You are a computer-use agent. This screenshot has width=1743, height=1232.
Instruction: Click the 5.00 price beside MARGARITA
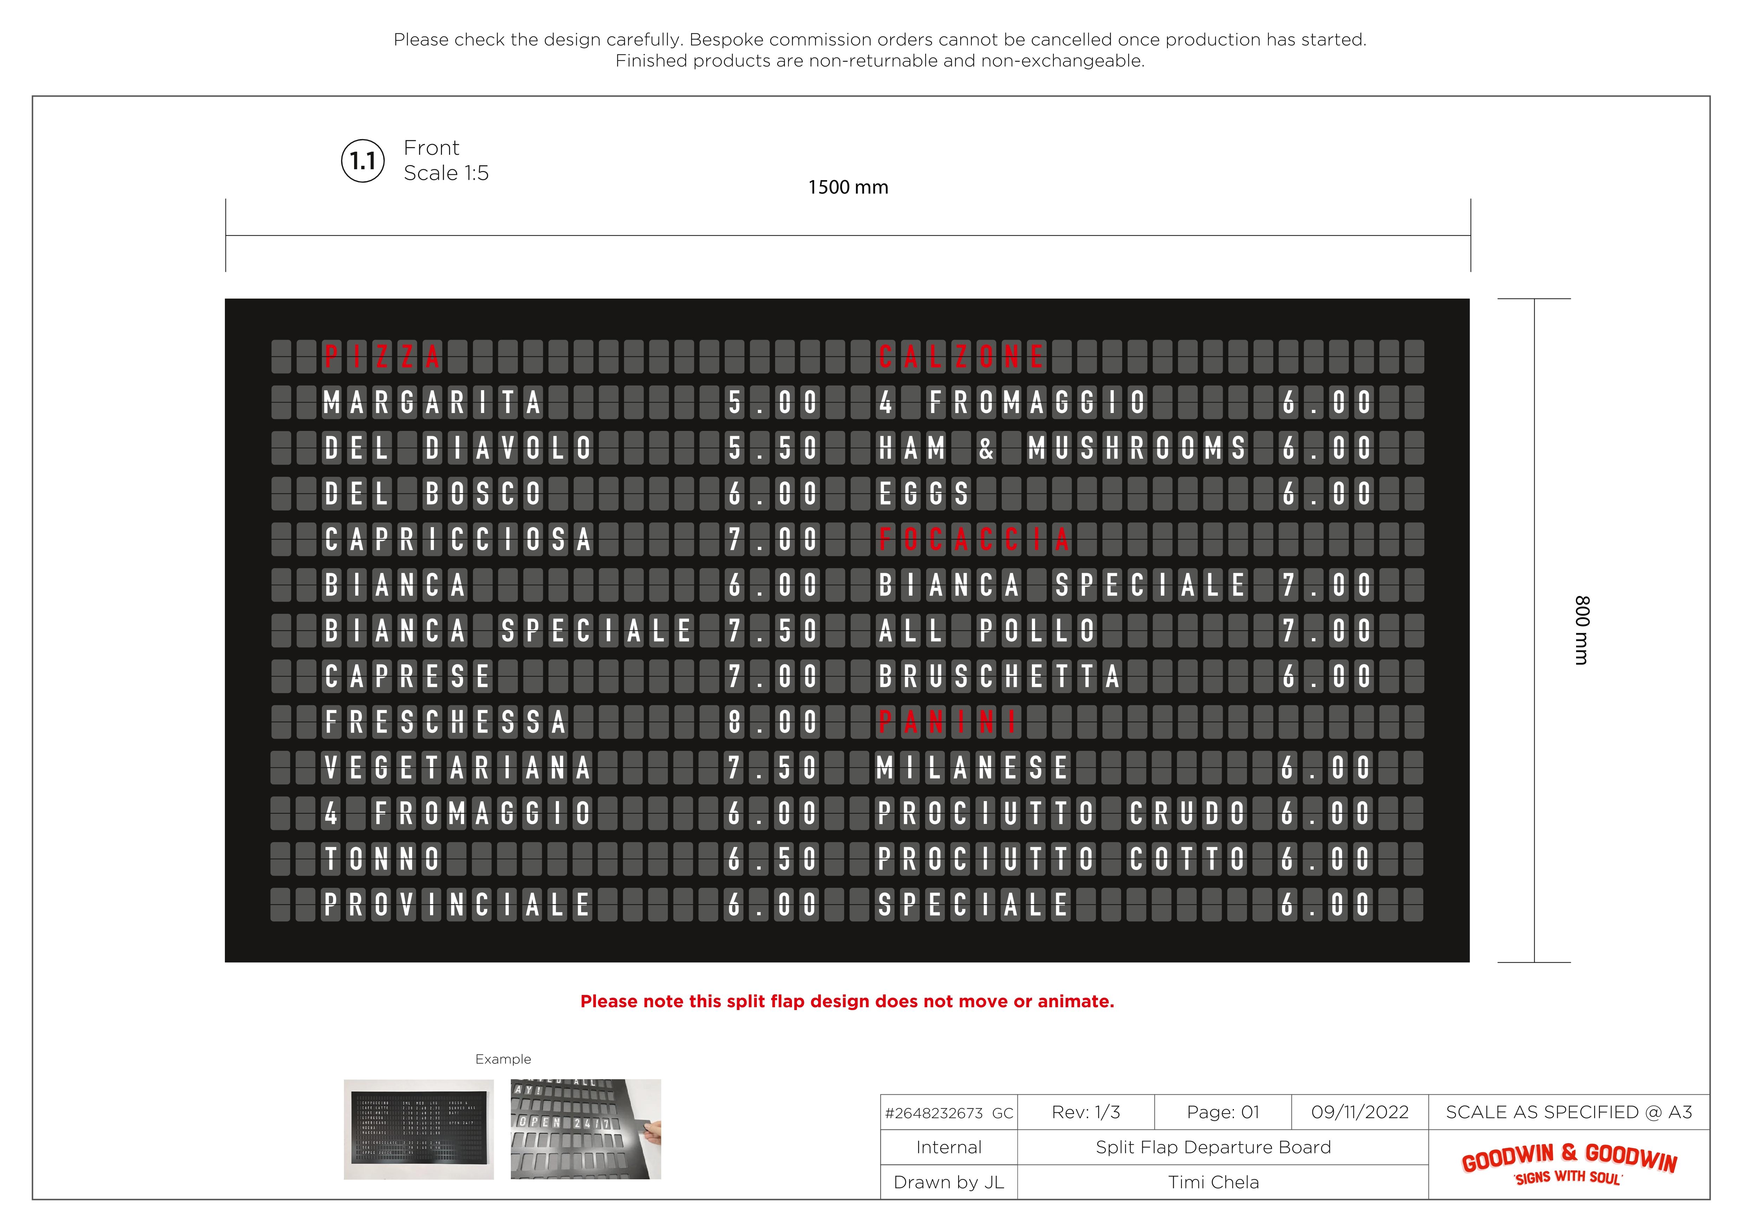coord(772,402)
